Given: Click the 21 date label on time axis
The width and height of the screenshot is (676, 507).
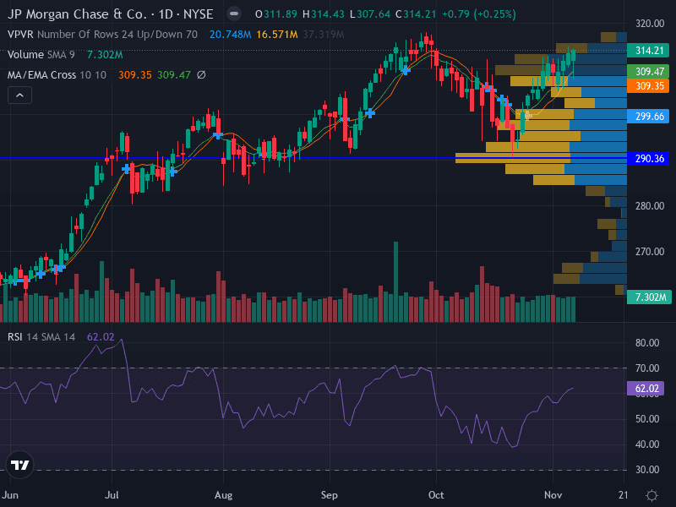Looking at the screenshot, I should (623, 495).
